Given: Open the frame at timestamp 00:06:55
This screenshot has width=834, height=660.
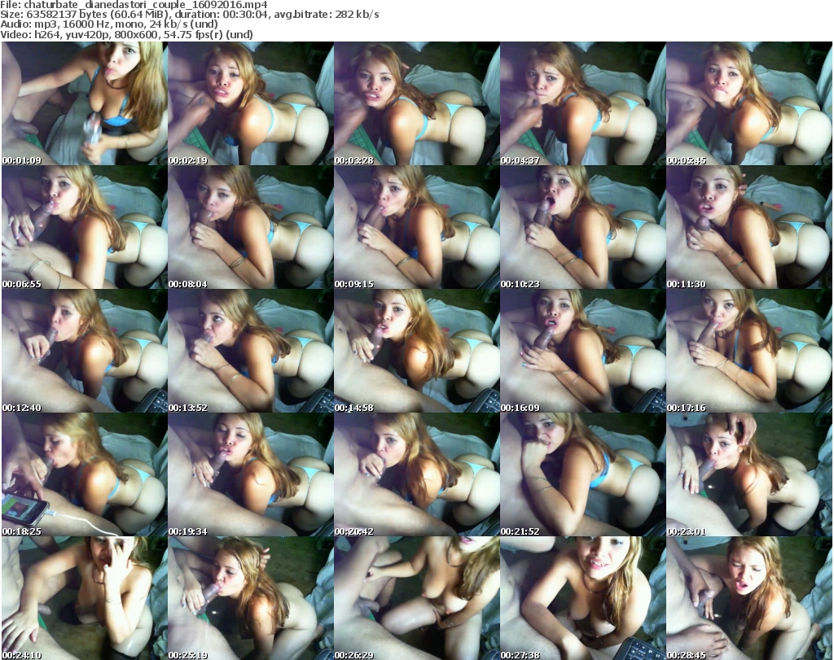Looking at the screenshot, I should point(84,228).
